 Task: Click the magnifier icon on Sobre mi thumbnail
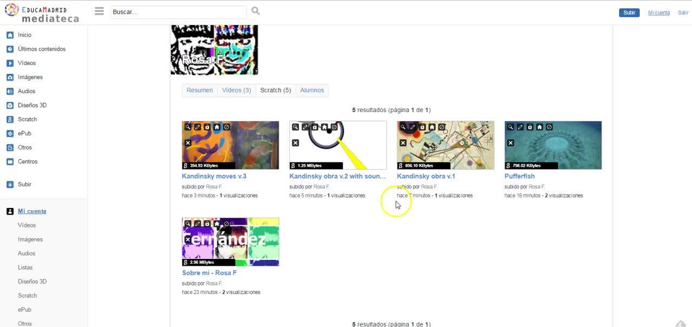pos(188,224)
